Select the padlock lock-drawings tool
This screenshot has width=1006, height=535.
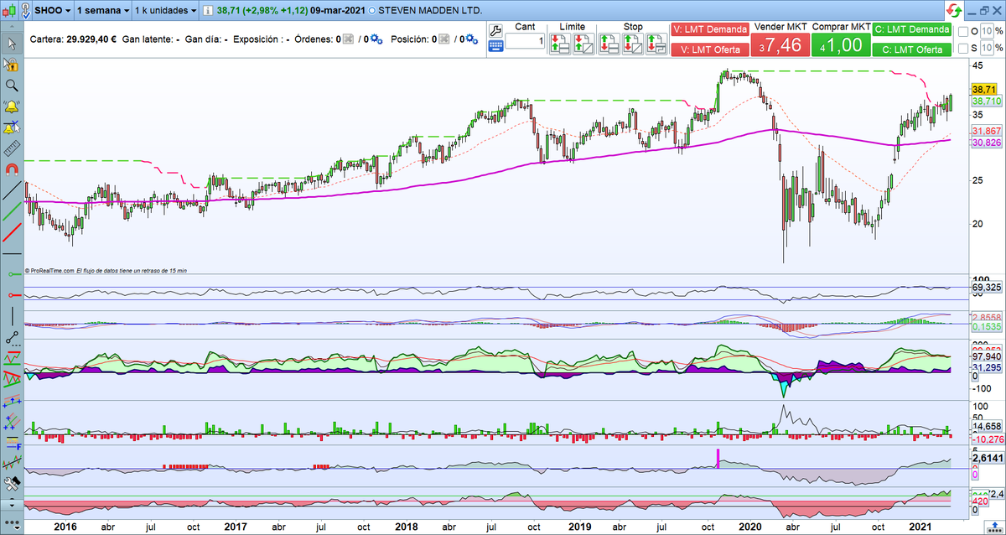point(12,65)
